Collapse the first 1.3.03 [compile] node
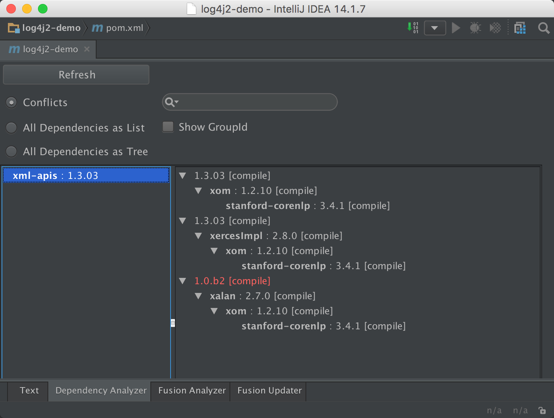The image size is (554, 418). (x=182, y=176)
